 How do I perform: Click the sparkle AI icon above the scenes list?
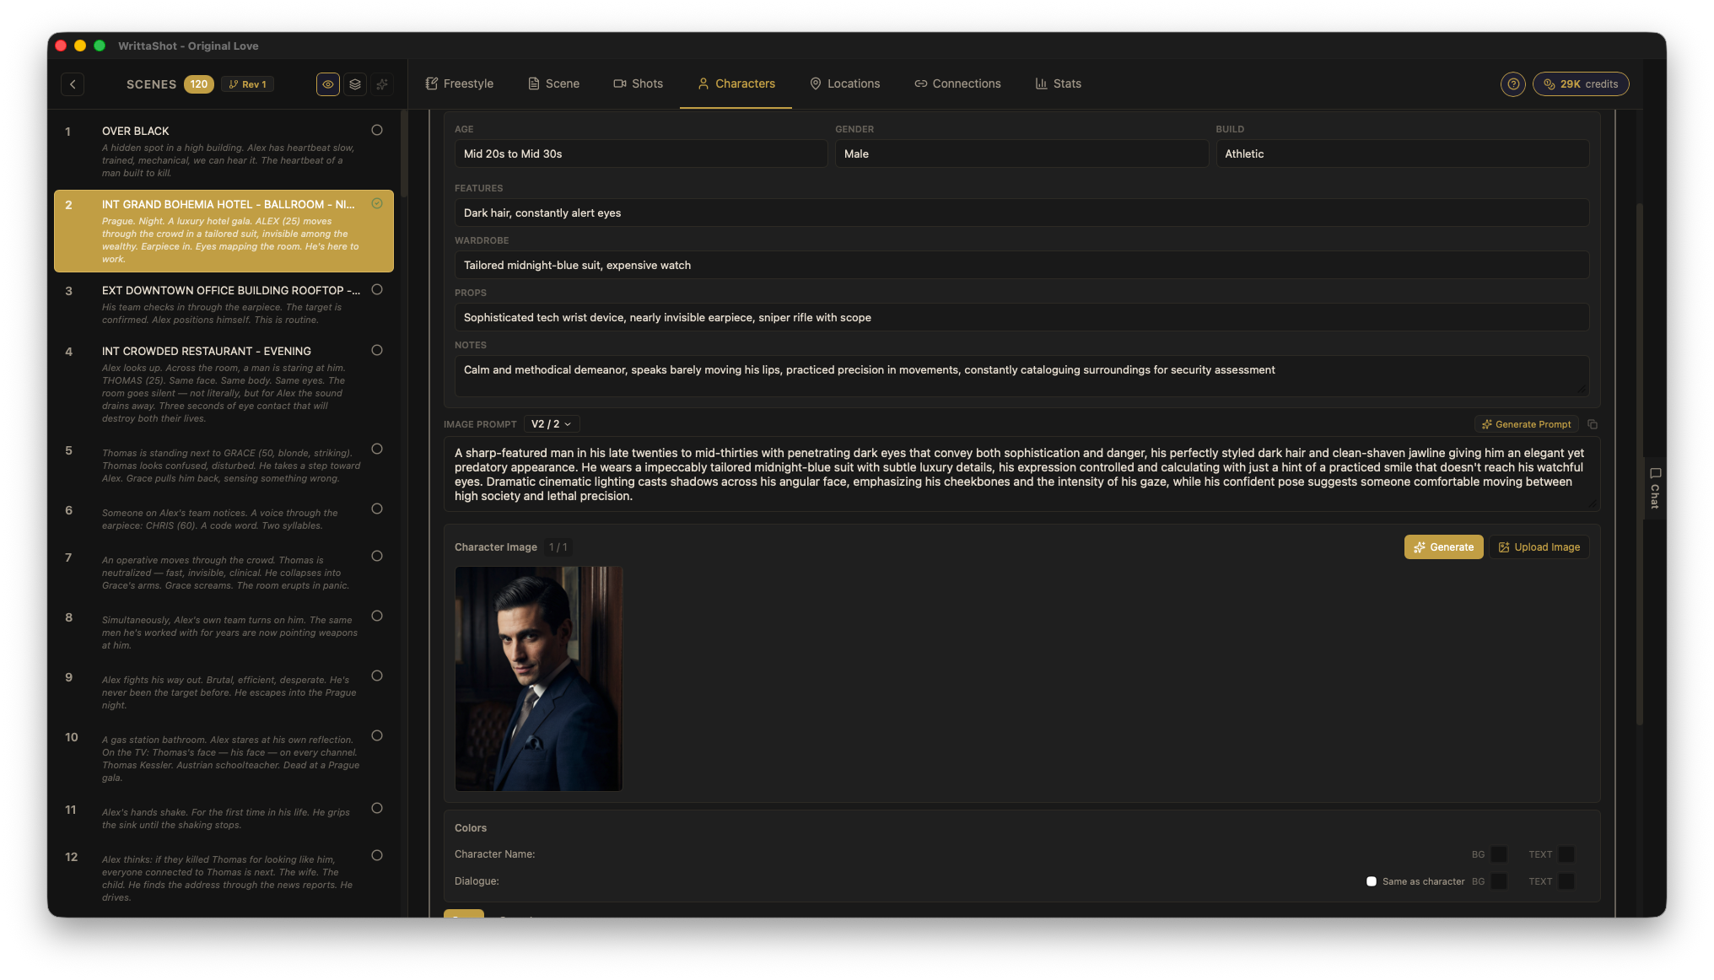click(x=382, y=84)
